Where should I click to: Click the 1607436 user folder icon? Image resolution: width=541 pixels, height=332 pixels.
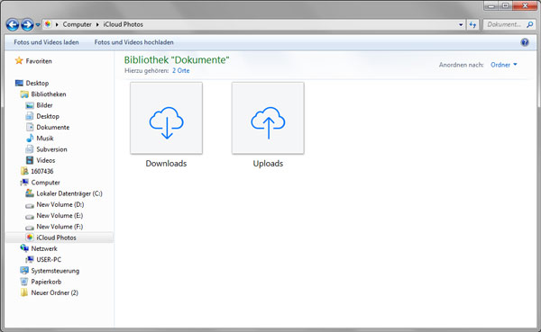coord(24,171)
